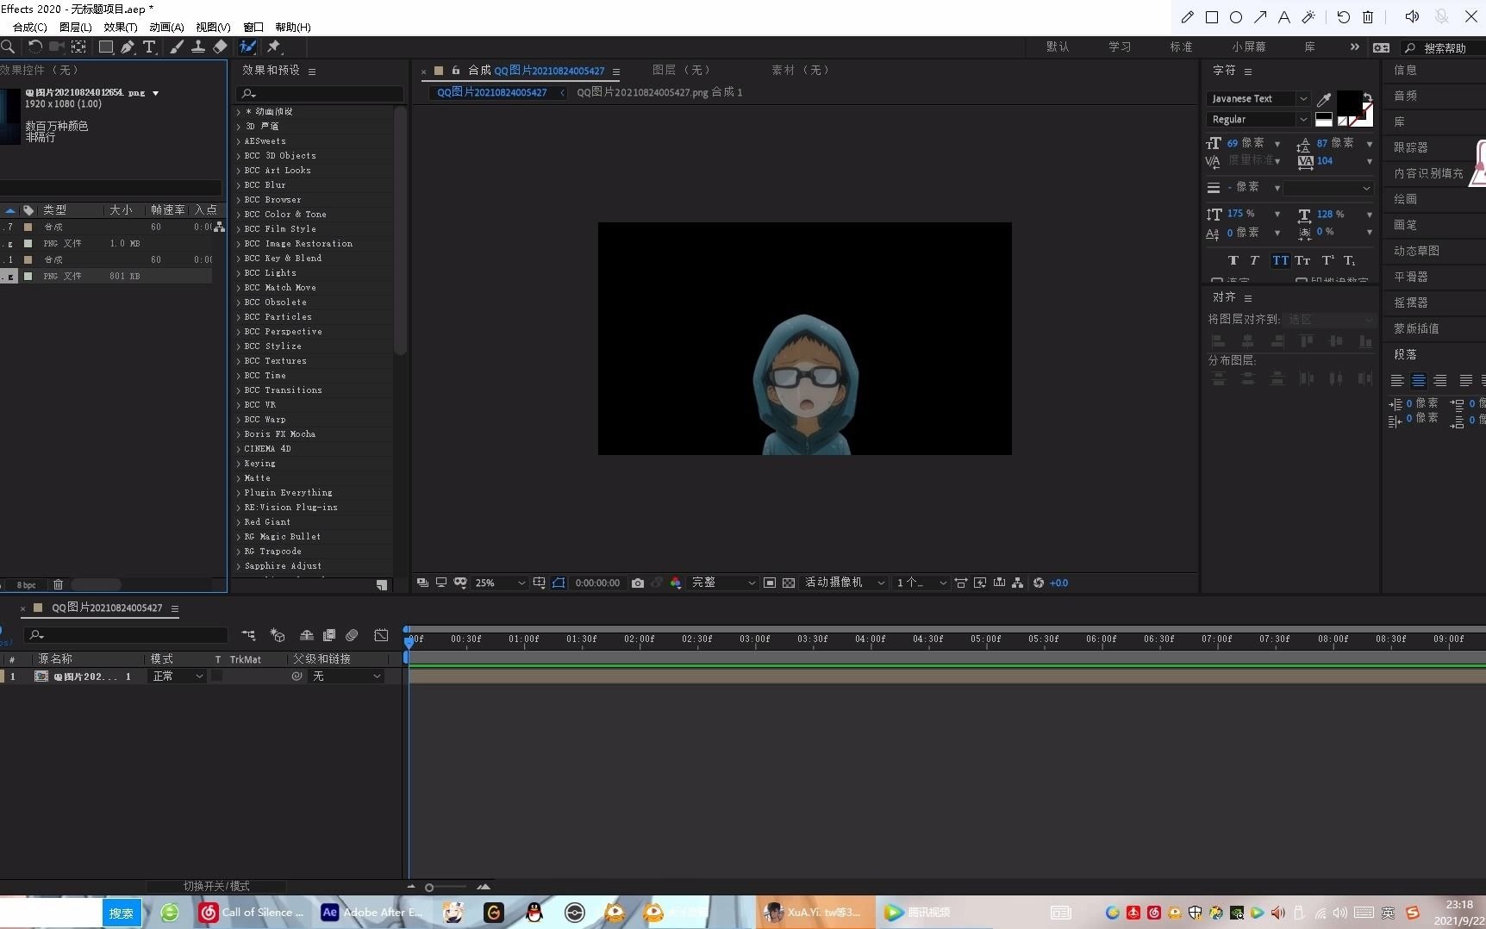Toggle Small Caps text style
Screen dimensions: 1486x929
pyautogui.click(x=1302, y=260)
